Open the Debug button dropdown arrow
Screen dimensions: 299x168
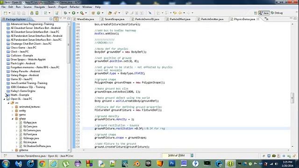click(x=69, y=13)
